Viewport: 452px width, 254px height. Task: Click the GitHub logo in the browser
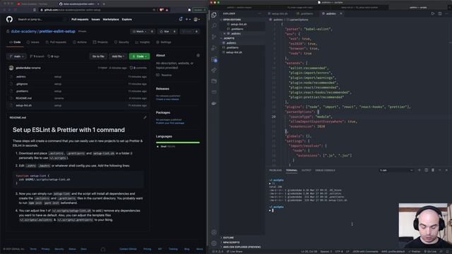coord(9,19)
